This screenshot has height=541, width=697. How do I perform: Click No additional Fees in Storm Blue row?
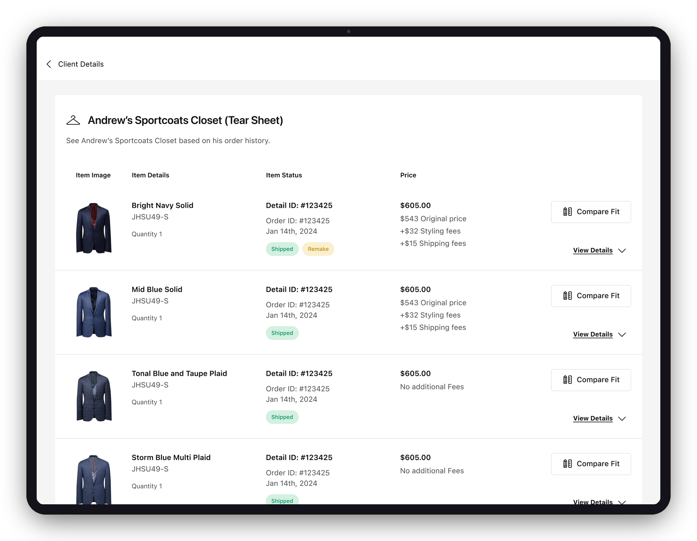[x=432, y=471]
